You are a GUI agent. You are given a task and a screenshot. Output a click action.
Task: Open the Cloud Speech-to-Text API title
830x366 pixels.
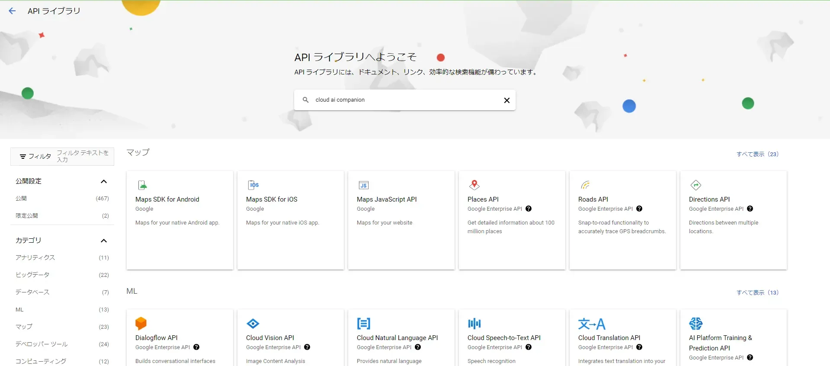point(504,338)
